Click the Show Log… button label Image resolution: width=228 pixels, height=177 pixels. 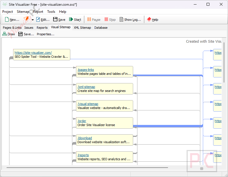click(133, 20)
